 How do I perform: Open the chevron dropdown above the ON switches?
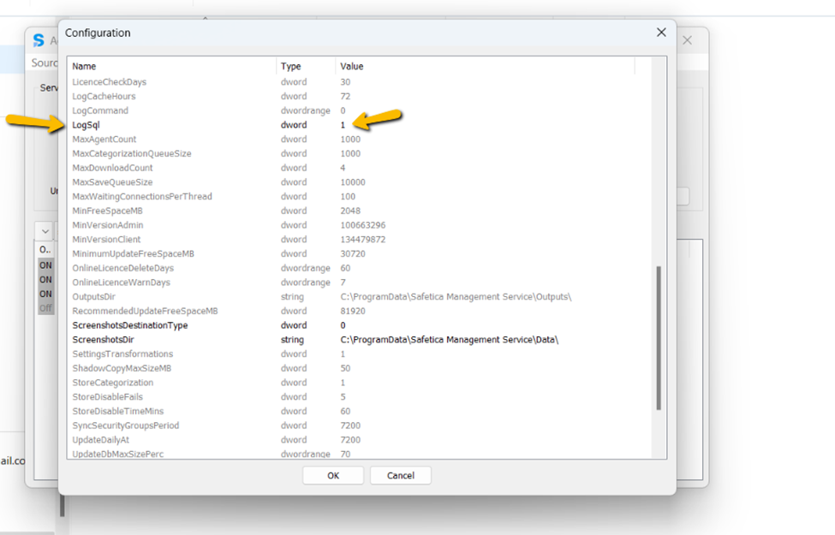(45, 231)
